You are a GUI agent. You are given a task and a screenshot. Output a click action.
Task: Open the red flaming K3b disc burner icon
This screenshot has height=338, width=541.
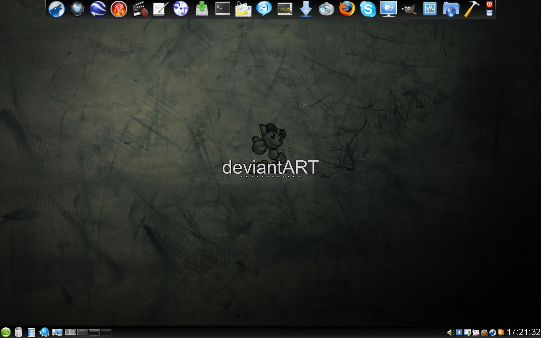pos(119,9)
